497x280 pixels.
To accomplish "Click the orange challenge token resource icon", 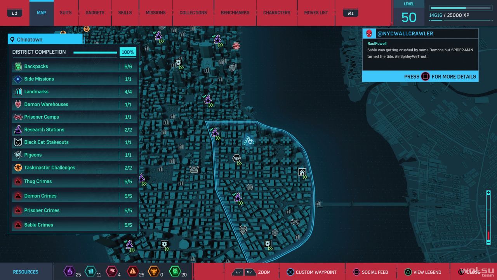I will pyautogui.click(x=154, y=271).
